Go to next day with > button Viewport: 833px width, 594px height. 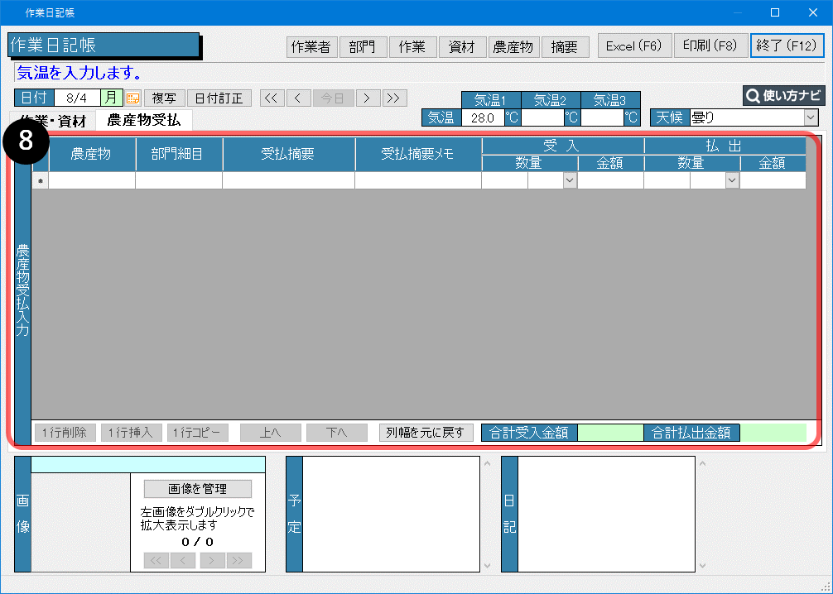click(x=368, y=98)
